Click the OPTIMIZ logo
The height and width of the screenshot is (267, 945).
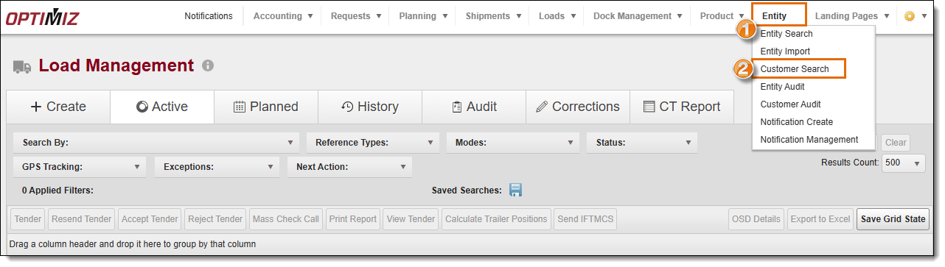coord(42,16)
